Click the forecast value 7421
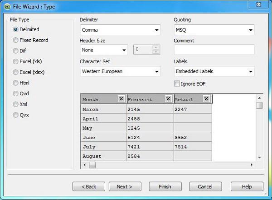This screenshot has width=272, height=200. pyautogui.click(x=150, y=147)
